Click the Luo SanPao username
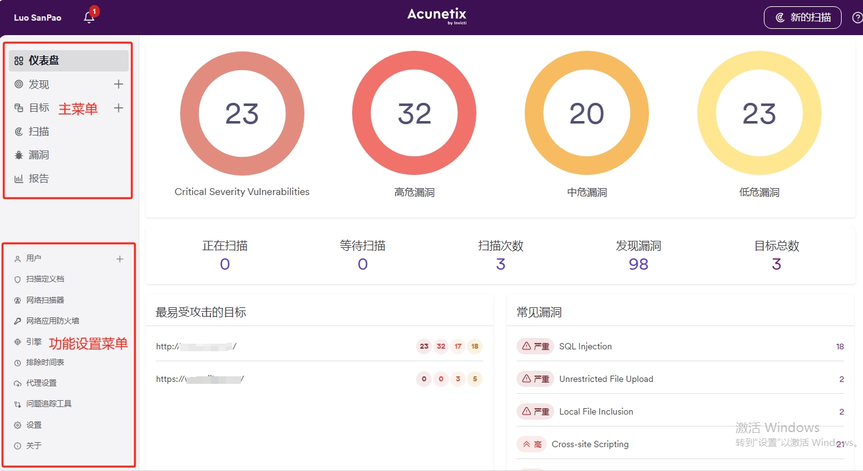863x471 pixels. pos(38,18)
